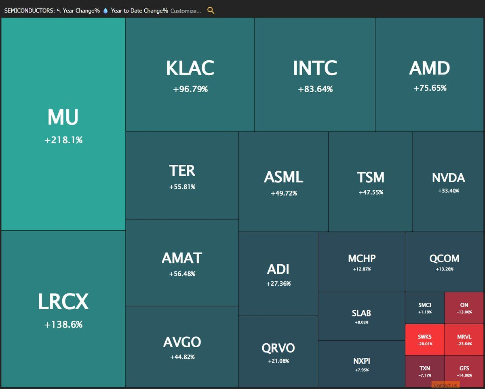Image resolution: width=485 pixels, height=389 pixels.
Task: Select the LRCX heatmap tile
Action: point(63,309)
